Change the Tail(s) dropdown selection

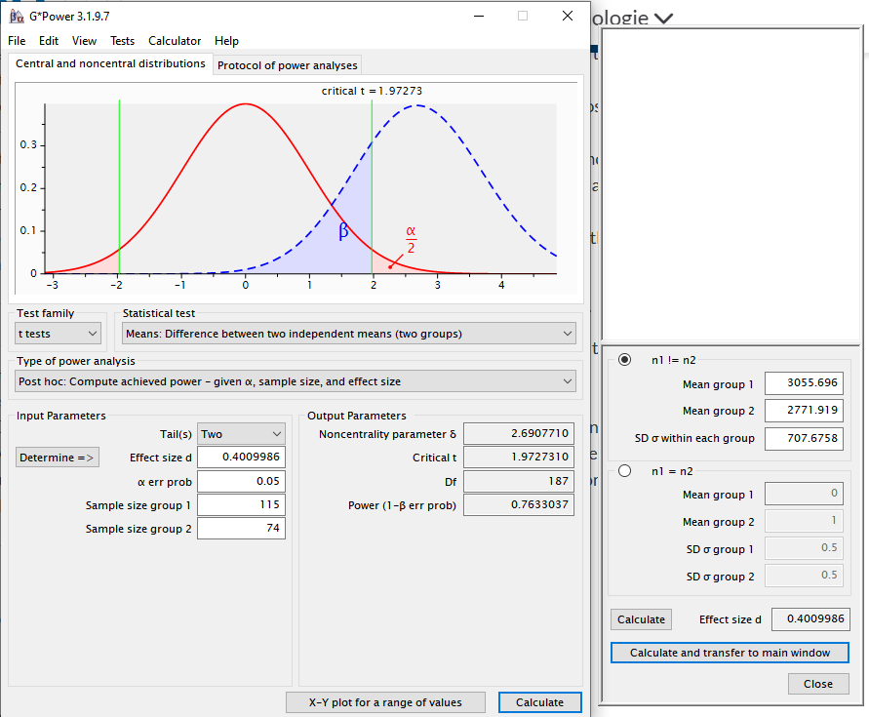click(241, 434)
